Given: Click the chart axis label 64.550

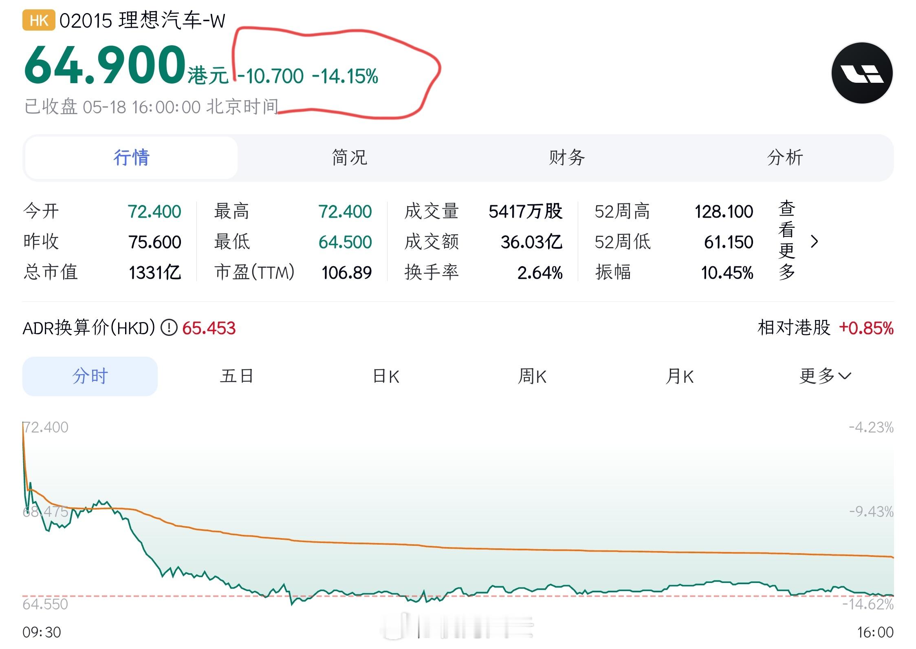Looking at the screenshot, I should [45, 604].
